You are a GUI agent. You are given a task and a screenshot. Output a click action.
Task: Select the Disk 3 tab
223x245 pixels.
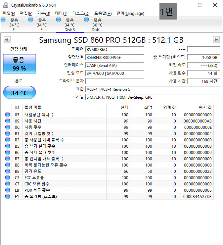pyautogui.click(x=70, y=25)
